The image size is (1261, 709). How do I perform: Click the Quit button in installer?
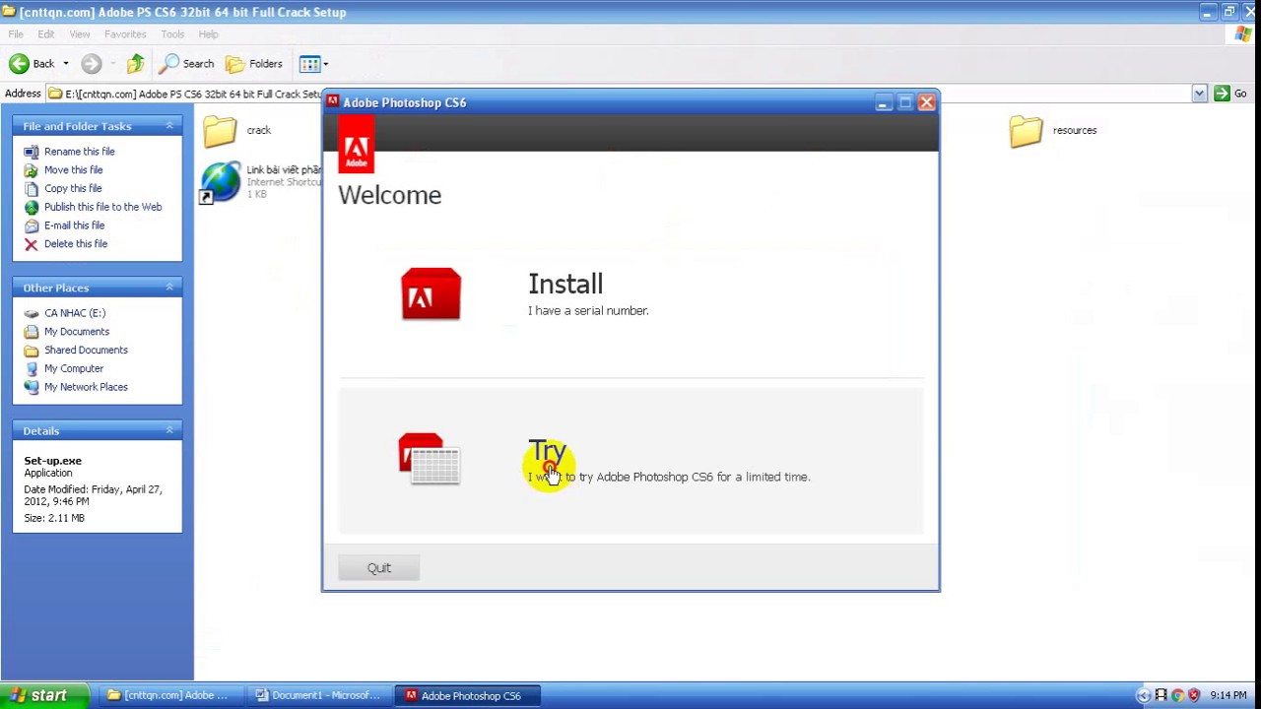[x=379, y=568]
